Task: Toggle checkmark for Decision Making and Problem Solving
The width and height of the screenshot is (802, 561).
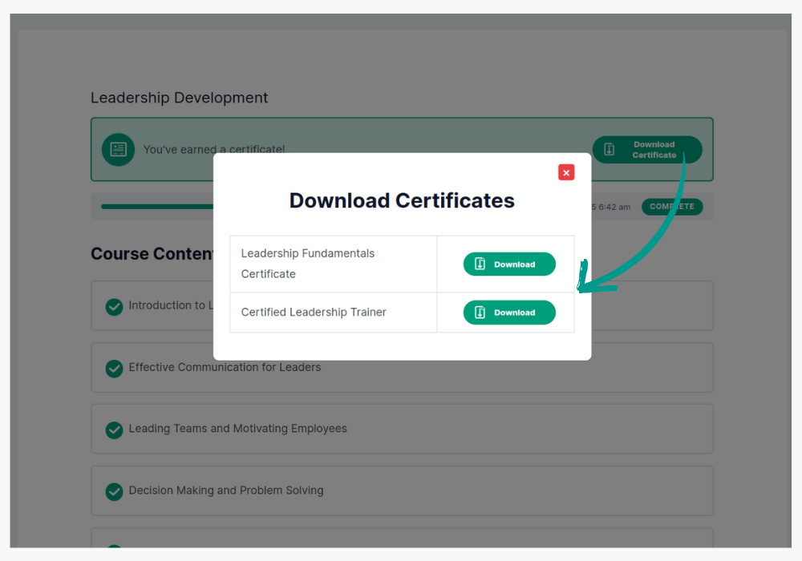Action: [115, 491]
